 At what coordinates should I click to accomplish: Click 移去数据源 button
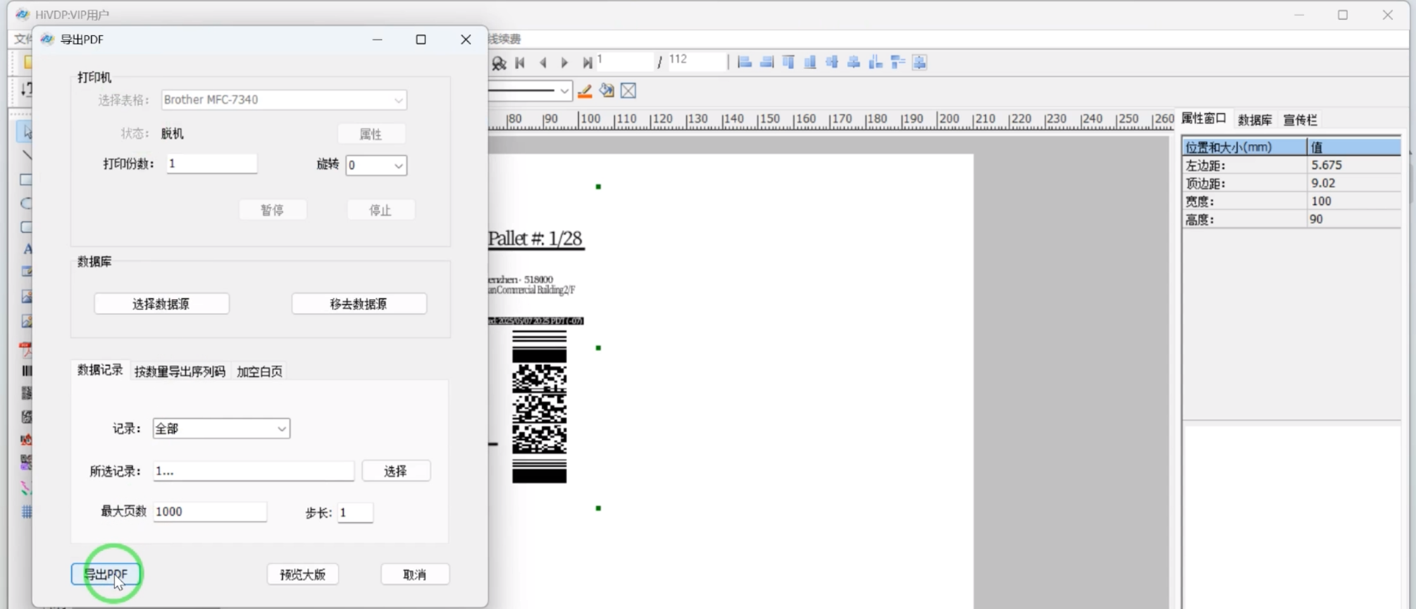coord(359,304)
